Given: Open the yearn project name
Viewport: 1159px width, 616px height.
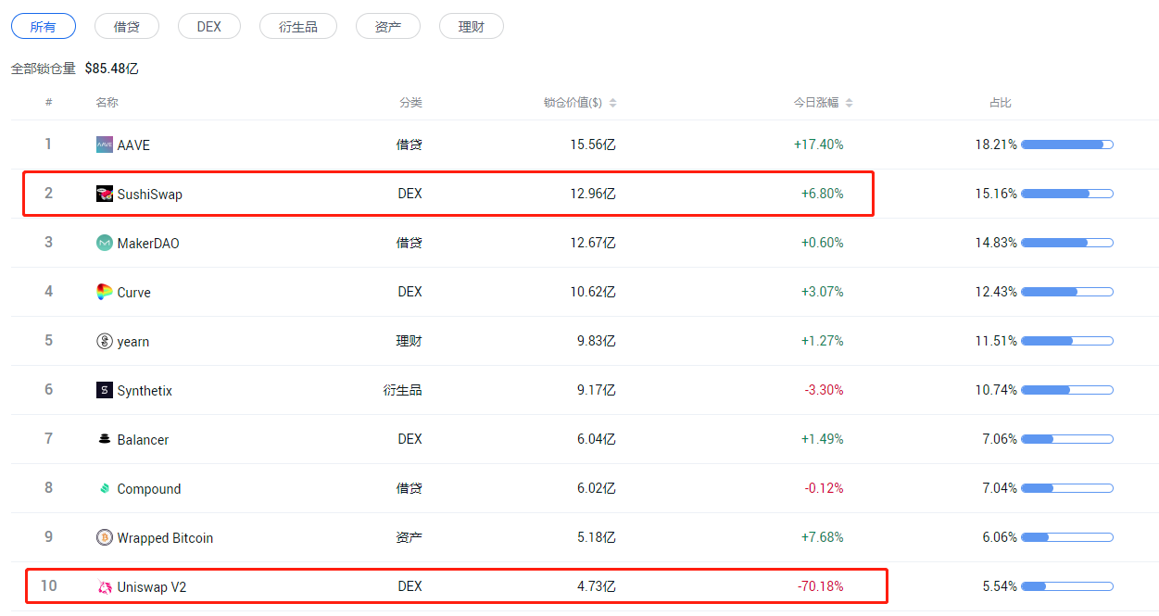Looking at the screenshot, I should tap(133, 342).
